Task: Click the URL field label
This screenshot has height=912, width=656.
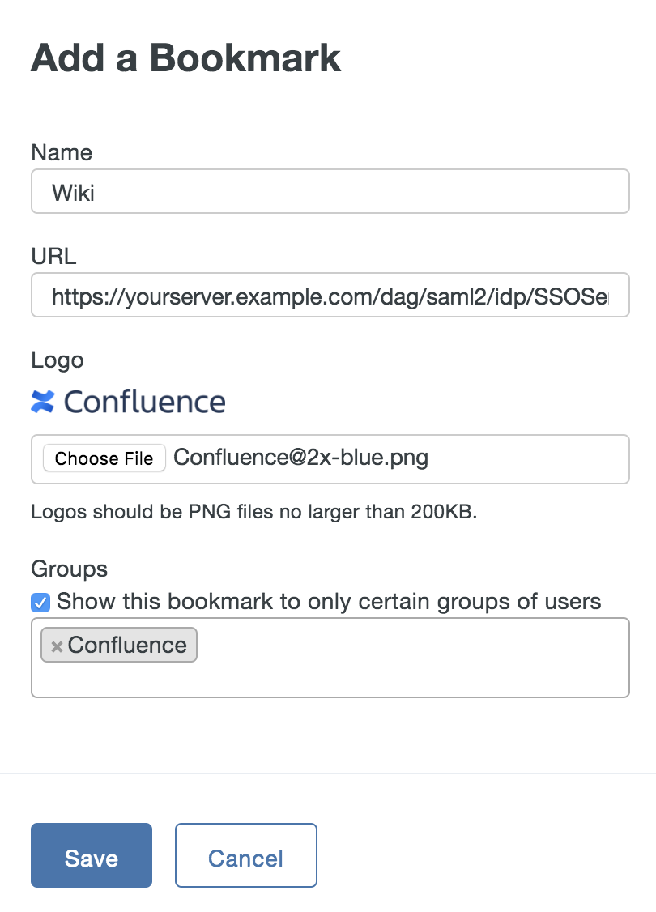Action: coord(53,257)
